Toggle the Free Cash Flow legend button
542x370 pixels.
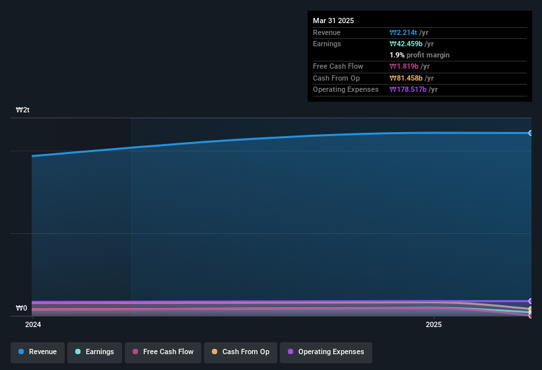click(x=163, y=352)
